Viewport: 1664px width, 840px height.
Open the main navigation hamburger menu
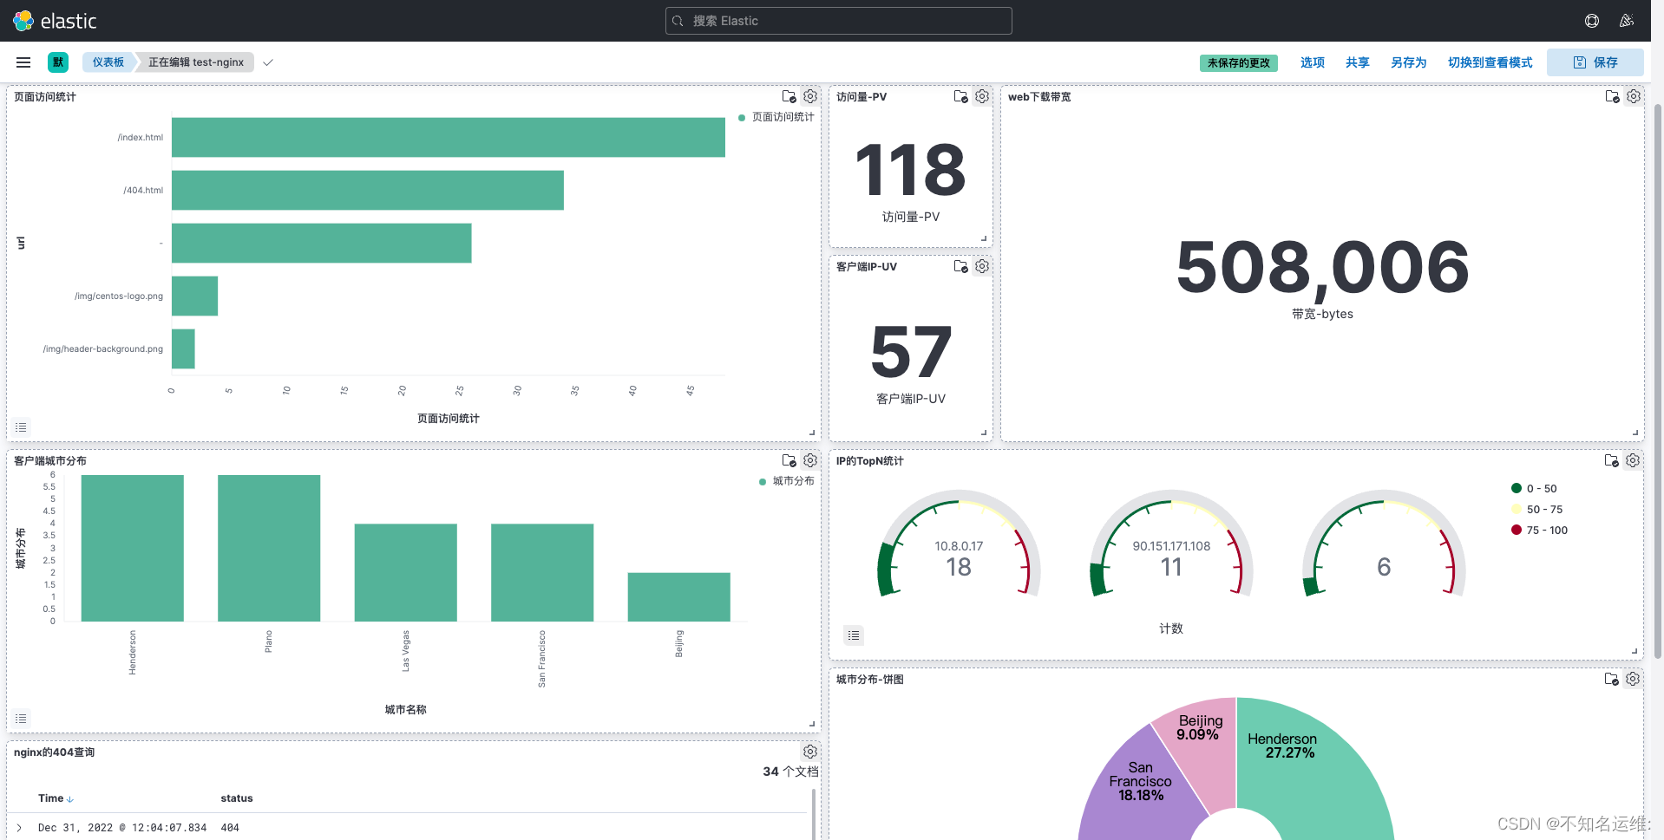click(x=23, y=62)
